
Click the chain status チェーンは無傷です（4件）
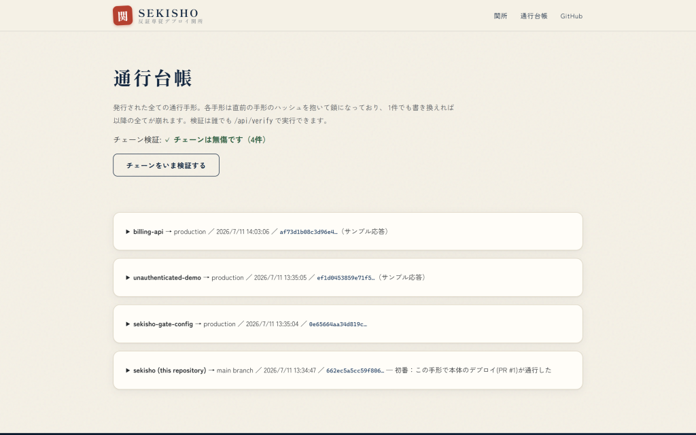pos(221,139)
